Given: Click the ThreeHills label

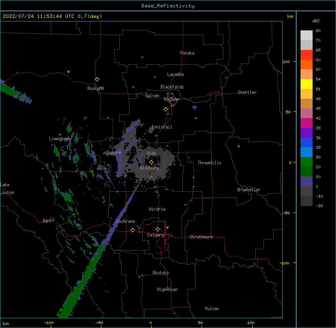Looking at the screenshot, I should pos(209,163).
